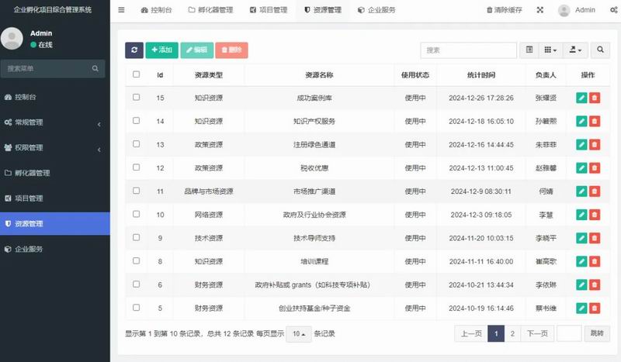
Task: Tick the select-all checkbox in table header
Action: pyautogui.click(x=137, y=74)
